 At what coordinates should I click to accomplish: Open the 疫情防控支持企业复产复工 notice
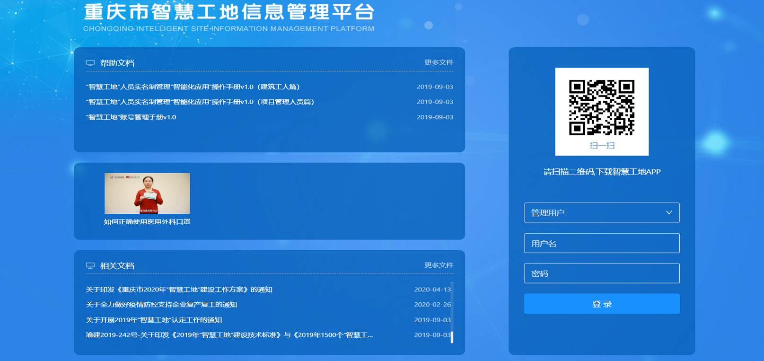tap(161, 305)
